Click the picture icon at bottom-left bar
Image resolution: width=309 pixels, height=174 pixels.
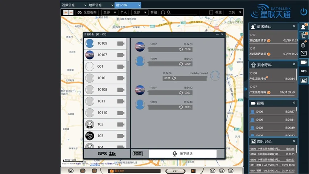tap(71, 171)
